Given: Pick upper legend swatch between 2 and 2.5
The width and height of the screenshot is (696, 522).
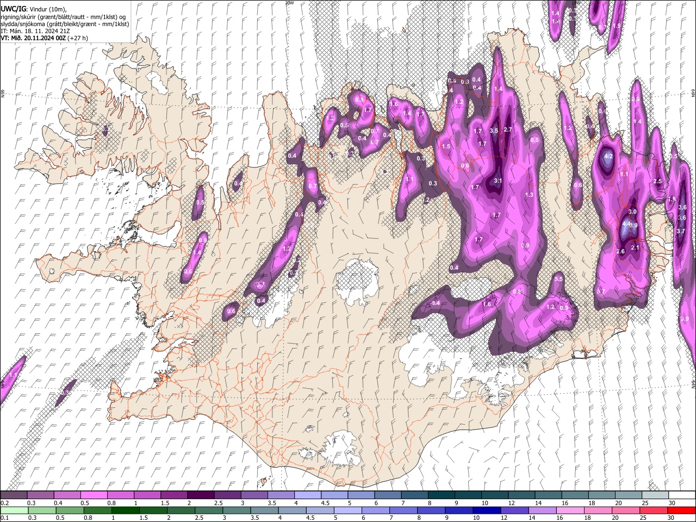Looking at the screenshot, I should 201,495.
